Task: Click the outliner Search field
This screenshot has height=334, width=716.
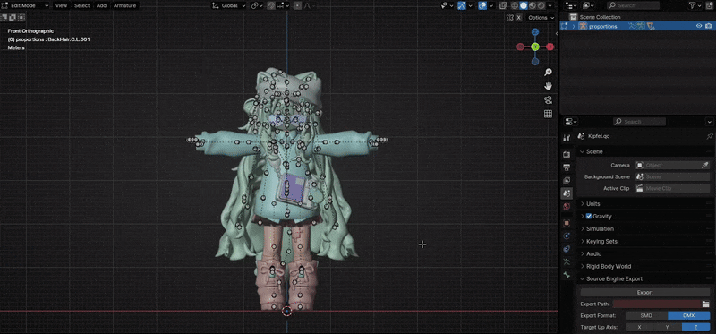Action: (633, 5)
